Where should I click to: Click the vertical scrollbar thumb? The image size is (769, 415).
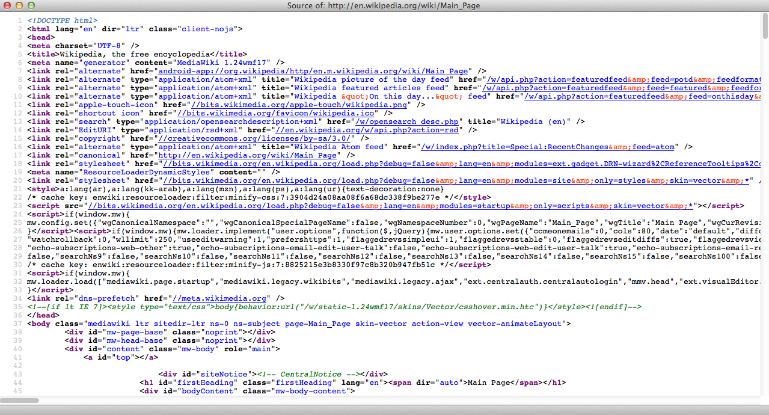tap(765, 25)
